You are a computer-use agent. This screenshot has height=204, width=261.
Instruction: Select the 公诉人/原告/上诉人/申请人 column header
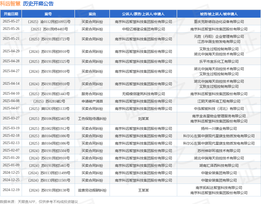click(x=143, y=14)
